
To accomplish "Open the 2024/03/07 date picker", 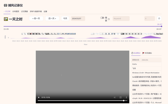I will [78, 18].
